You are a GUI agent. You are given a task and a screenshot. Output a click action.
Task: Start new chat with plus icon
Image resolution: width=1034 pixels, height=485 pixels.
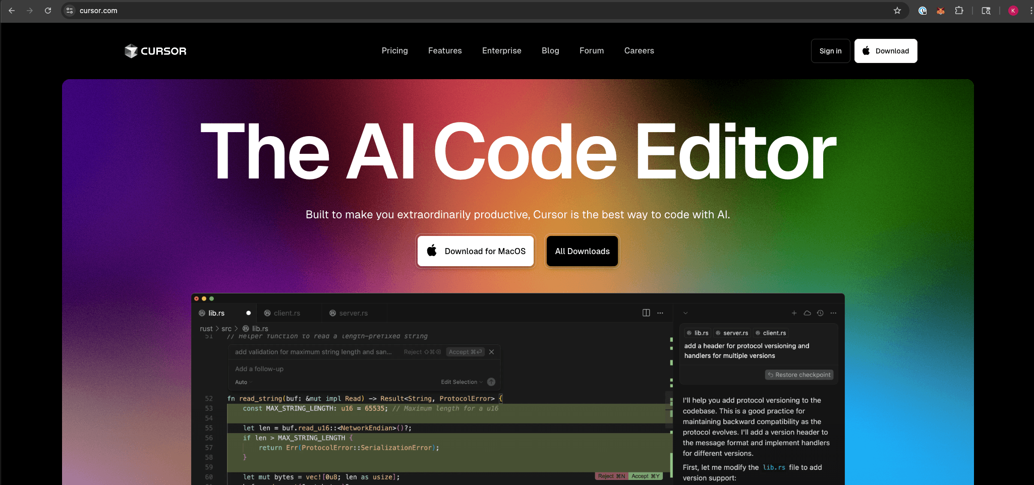794,313
